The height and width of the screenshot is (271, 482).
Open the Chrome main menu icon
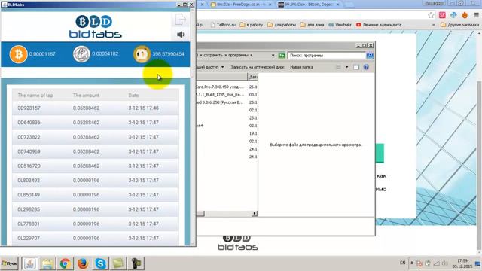click(476, 15)
